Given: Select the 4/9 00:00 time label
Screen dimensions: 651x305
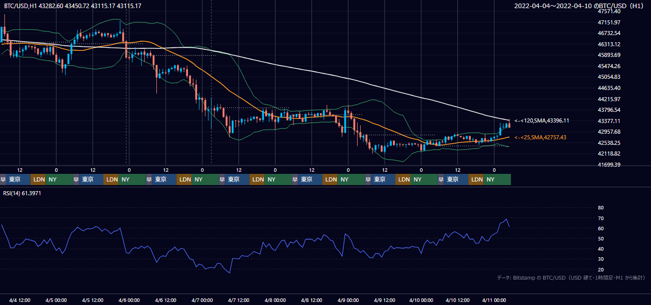Looking at the screenshot, I should pyautogui.click(x=348, y=300).
